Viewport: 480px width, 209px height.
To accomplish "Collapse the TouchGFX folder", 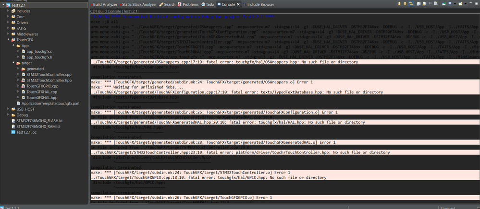I will (x=8, y=40).
